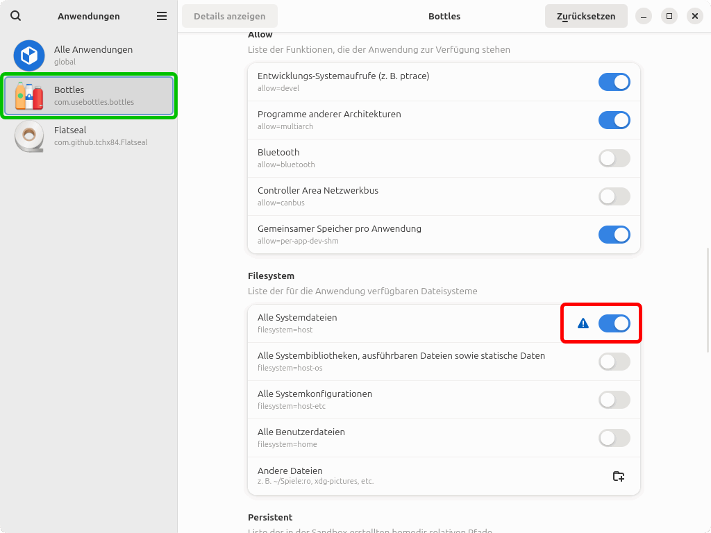Image resolution: width=711 pixels, height=533 pixels.
Task: Click the Flatseal tape roll icon
Action: [29, 136]
